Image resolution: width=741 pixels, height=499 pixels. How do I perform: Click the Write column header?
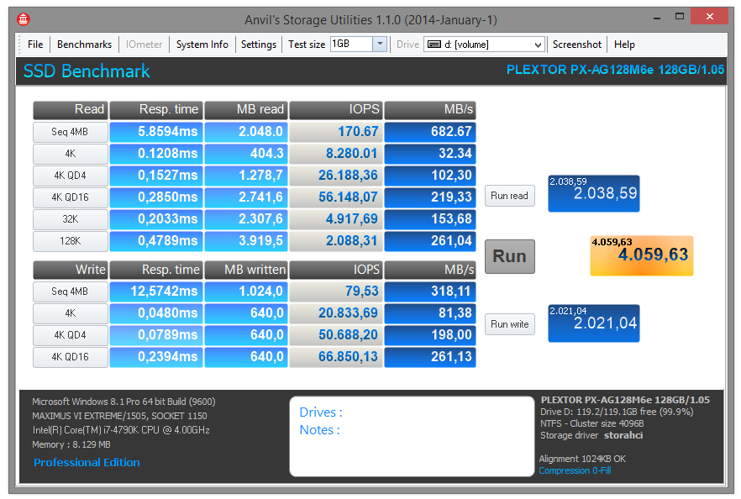pos(71,270)
